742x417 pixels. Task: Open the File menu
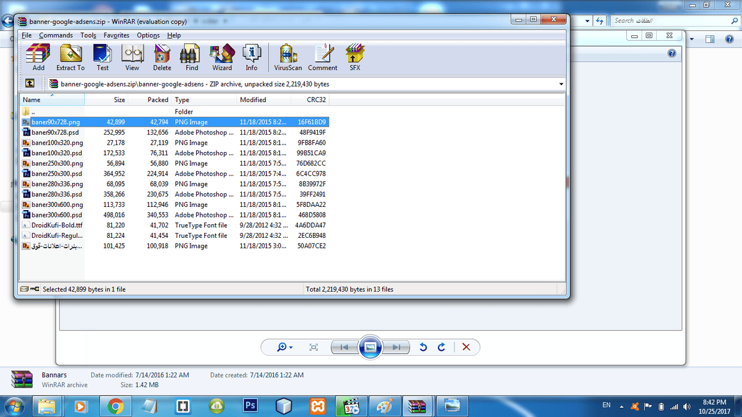tap(26, 35)
